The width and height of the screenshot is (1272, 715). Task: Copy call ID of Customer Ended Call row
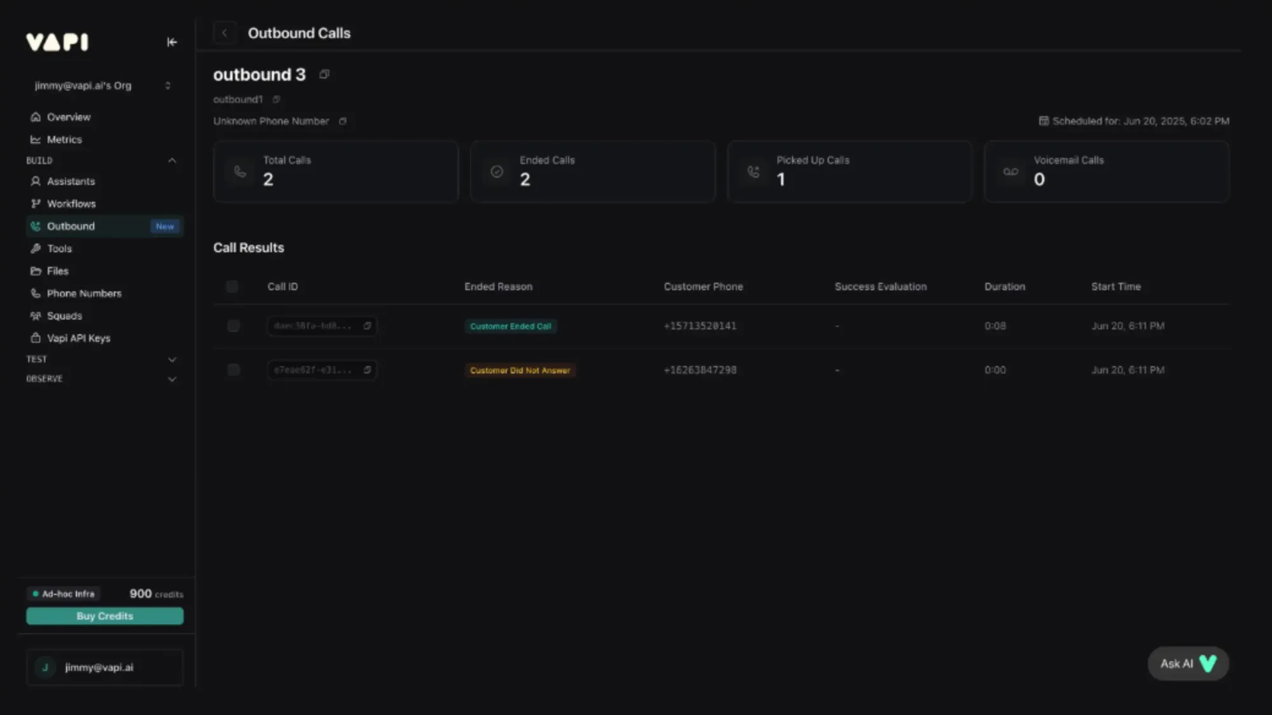coord(367,326)
